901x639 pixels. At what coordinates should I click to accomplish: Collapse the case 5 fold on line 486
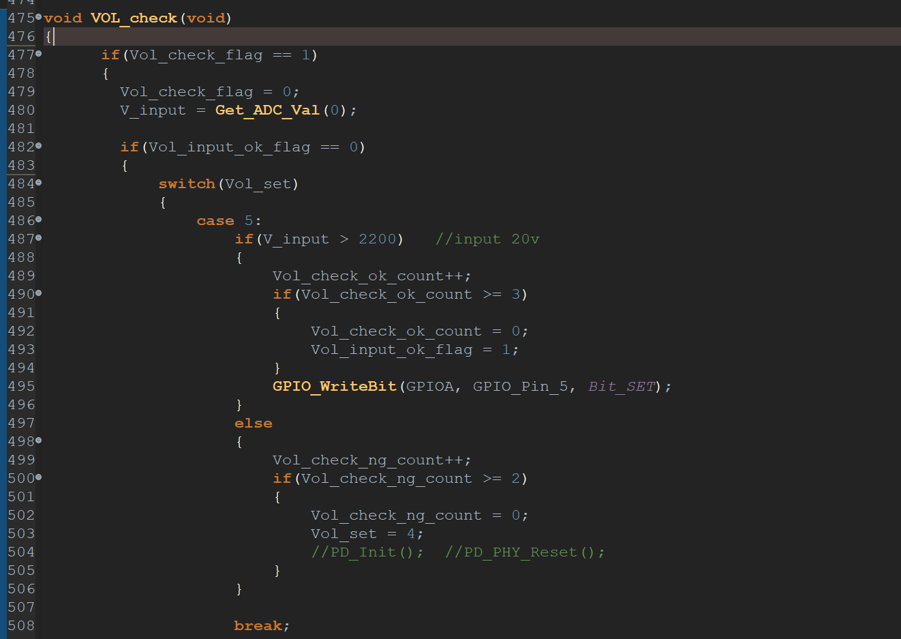click(x=38, y=219)
